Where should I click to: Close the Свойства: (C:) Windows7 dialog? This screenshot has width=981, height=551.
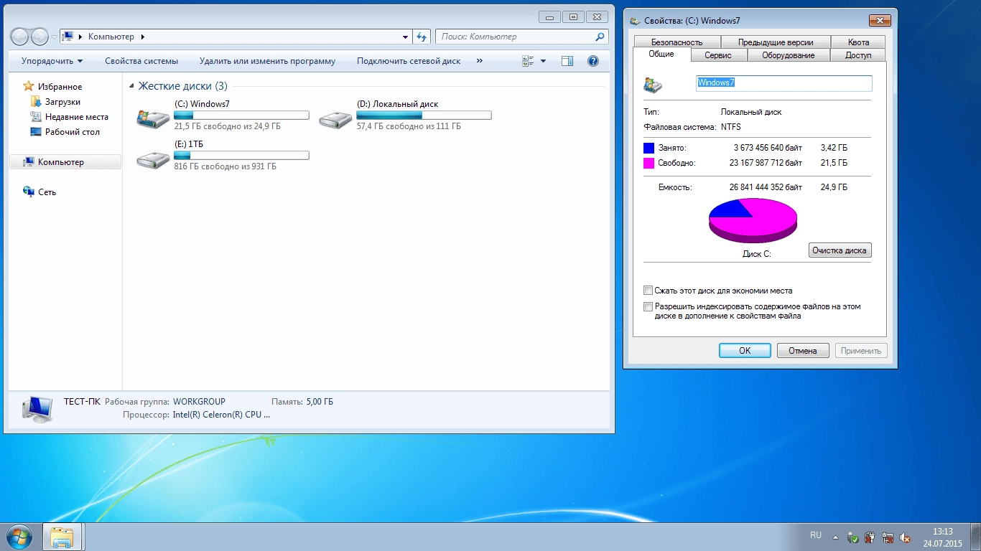(880, 20)
